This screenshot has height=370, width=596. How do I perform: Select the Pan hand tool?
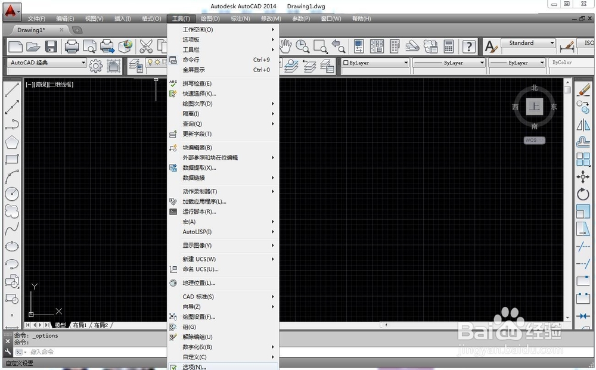[x=285, y=46]
